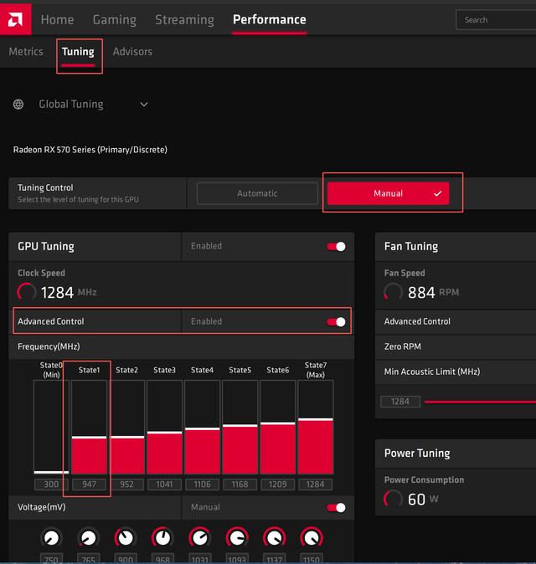Click the 1031 mV voltage dial
The image size is (536, 564).
pyautogui.click(x=200, y=538)
